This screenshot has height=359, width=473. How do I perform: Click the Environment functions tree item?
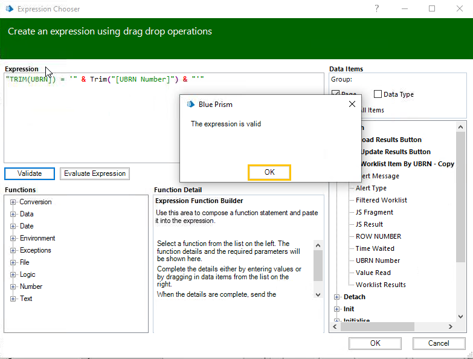(37, 238)
